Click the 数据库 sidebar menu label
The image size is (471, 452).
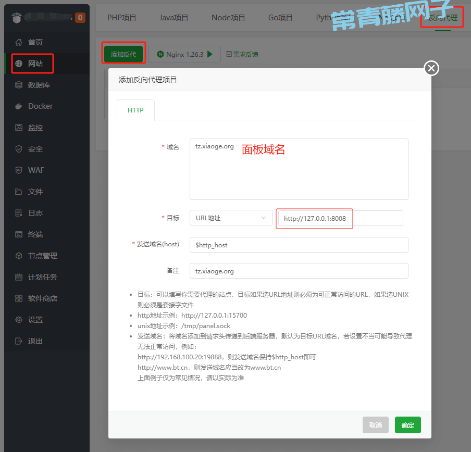tap(39, 85)
